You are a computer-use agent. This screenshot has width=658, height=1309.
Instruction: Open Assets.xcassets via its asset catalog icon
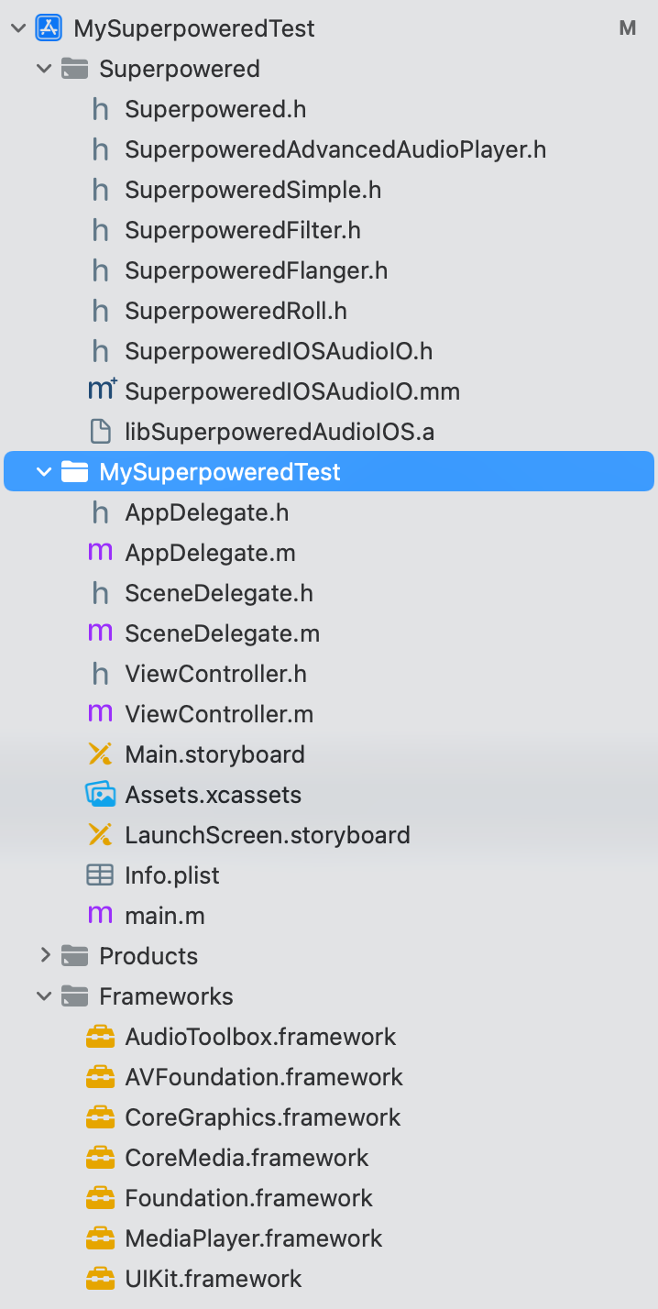click(100, 794)
